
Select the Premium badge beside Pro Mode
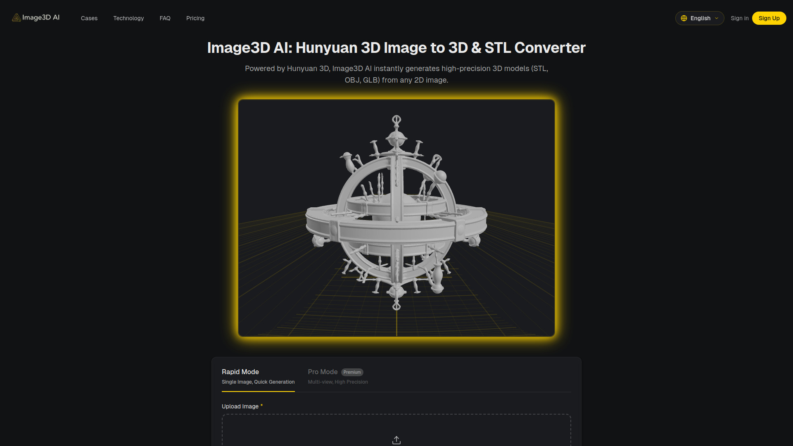[352, 372]
